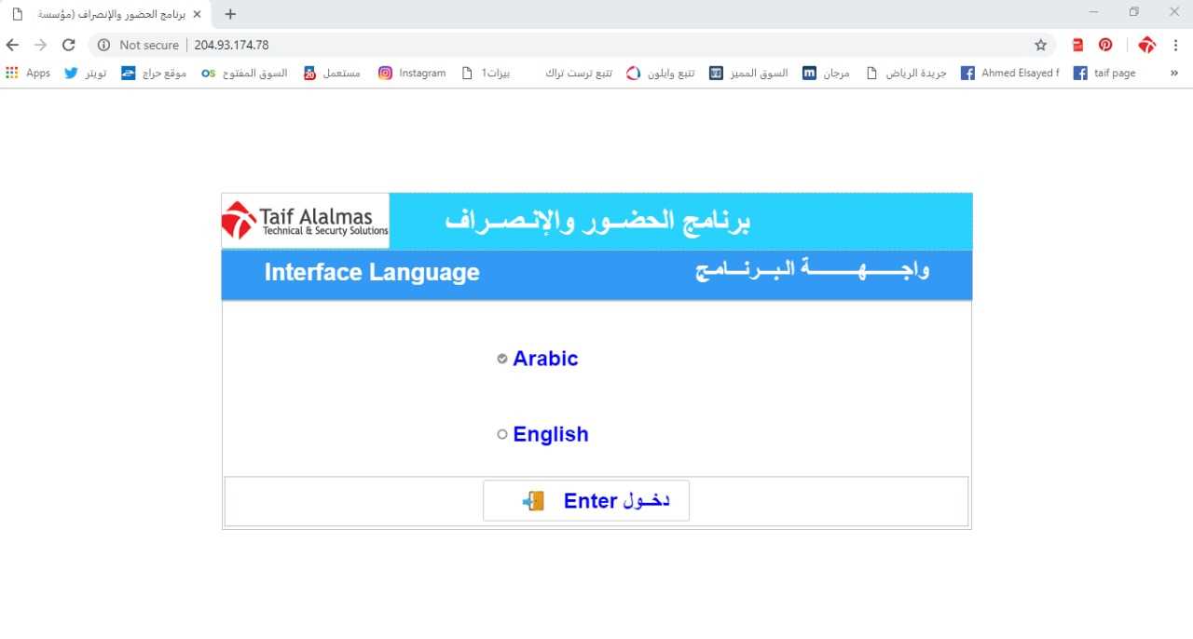This screenshot has width=1193, height=639.
Task: Open the مستعمل bookmark
Action: click(333, 73)
